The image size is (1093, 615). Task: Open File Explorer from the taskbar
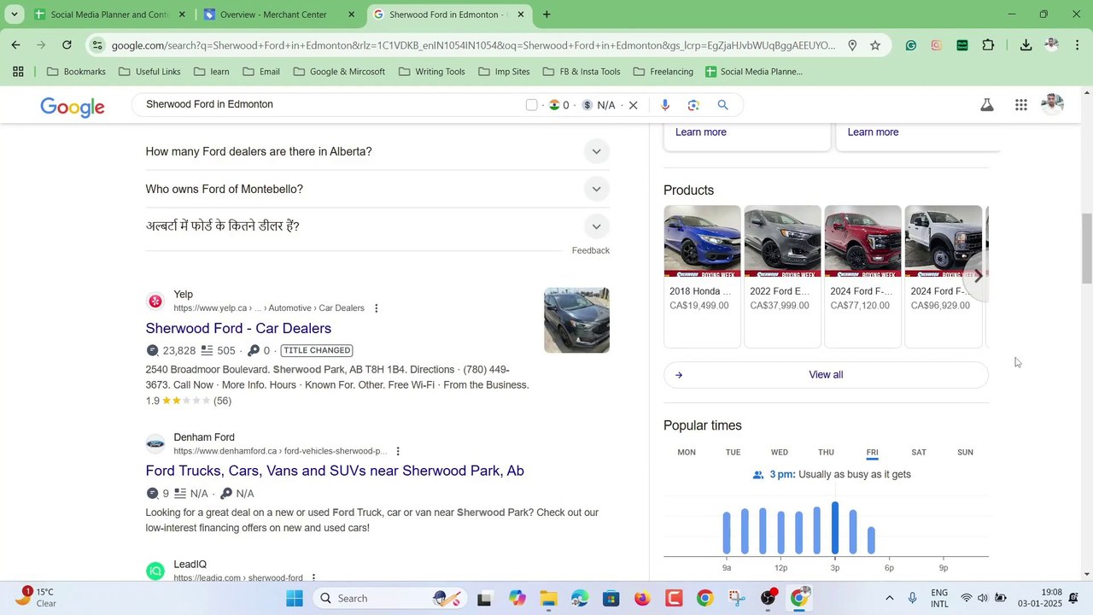coord(548,598)
